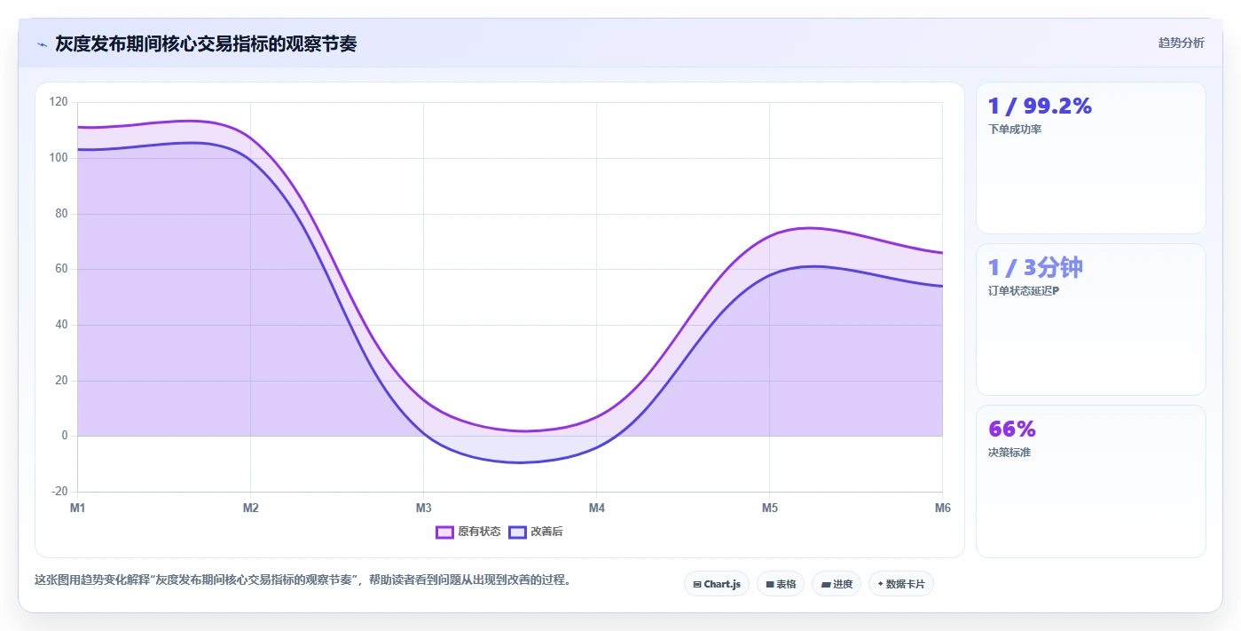Click the M5 axis label
Viewport: 1241px width, 631px height.
tap(770, 508)
